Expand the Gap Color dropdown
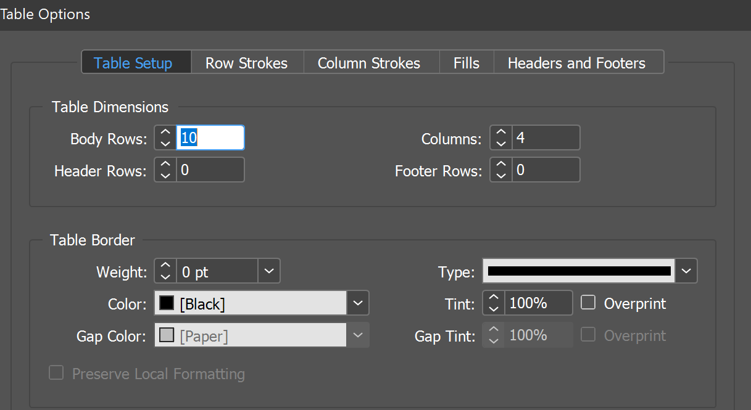 (358, 335)
